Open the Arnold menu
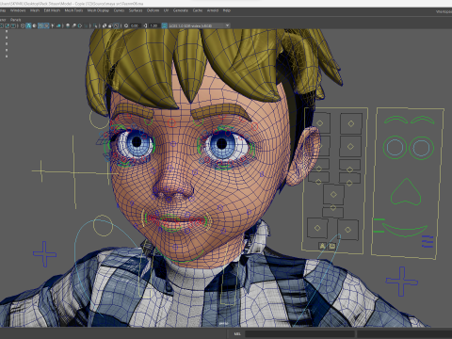 [x=213, y=10]
